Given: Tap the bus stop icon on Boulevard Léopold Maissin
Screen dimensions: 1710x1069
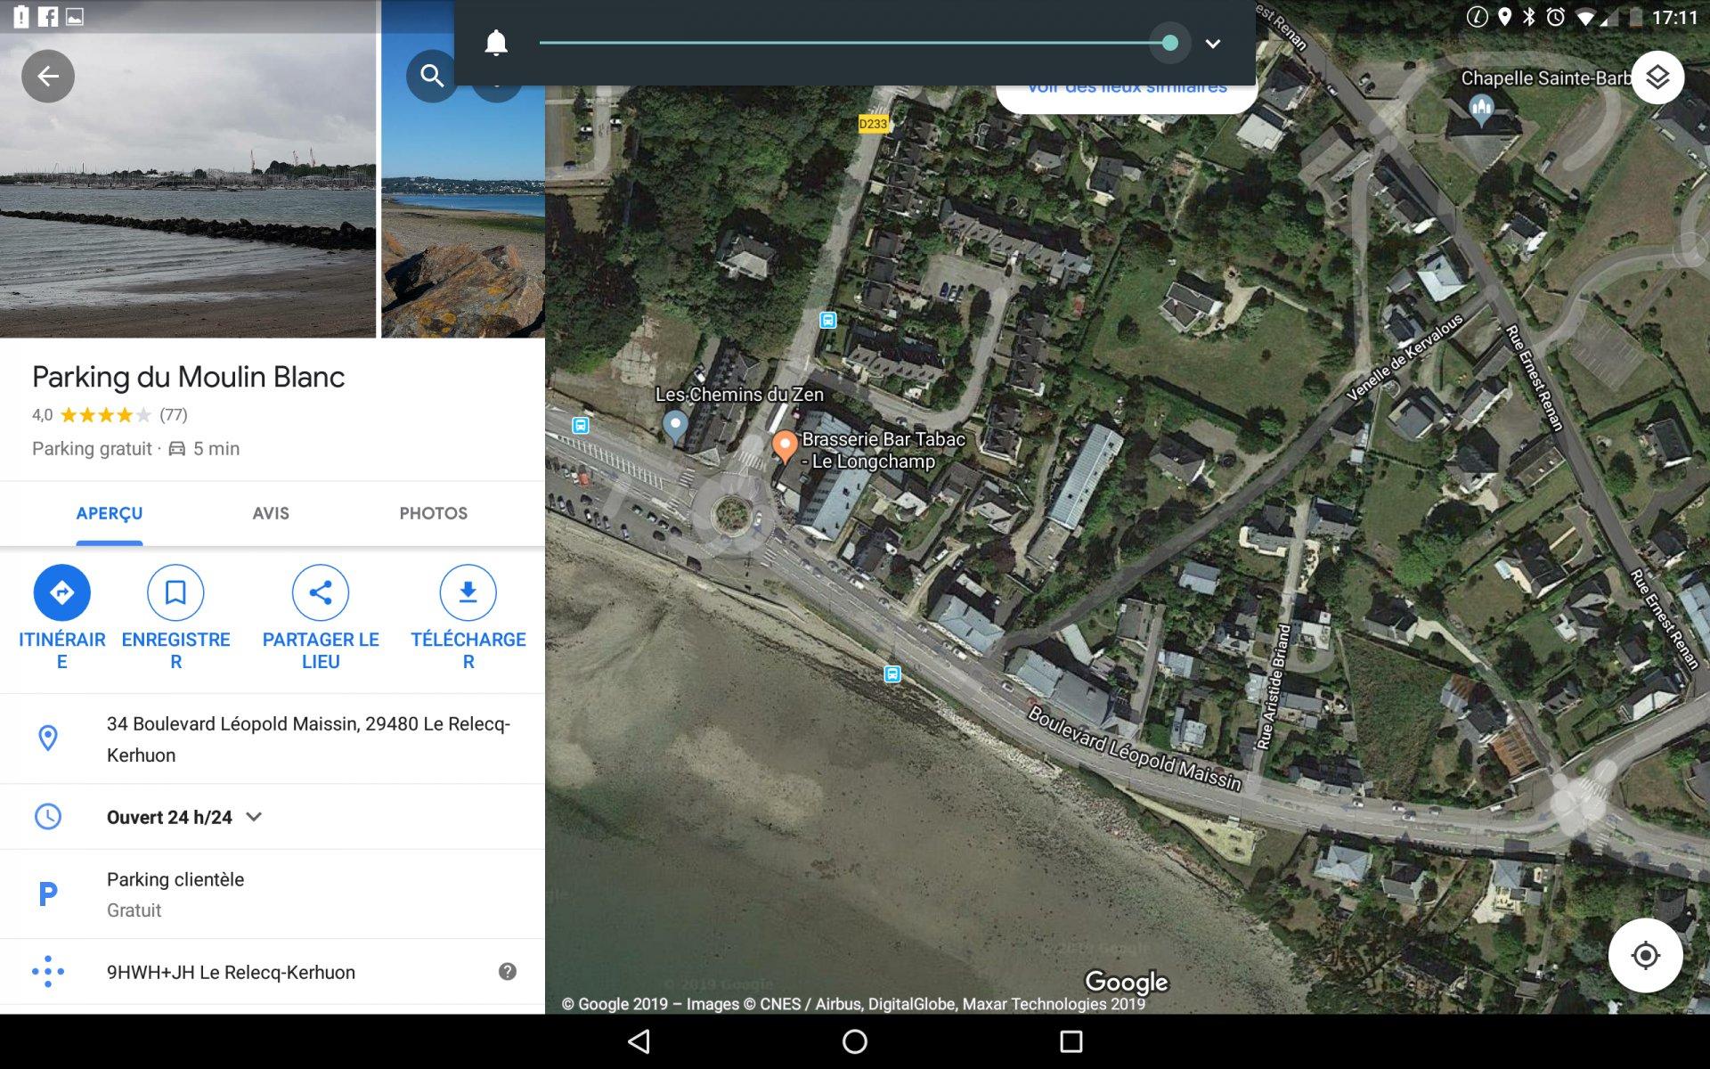Looking at the screenshot, I should 892,674.
